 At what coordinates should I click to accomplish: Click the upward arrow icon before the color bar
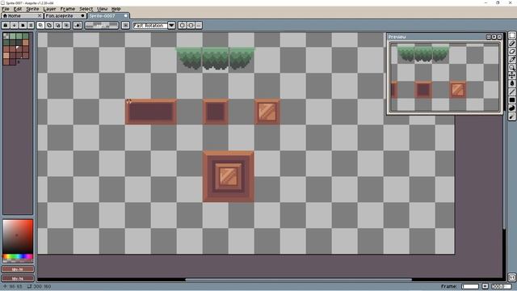pyautogui.click(x=78, y=25)
